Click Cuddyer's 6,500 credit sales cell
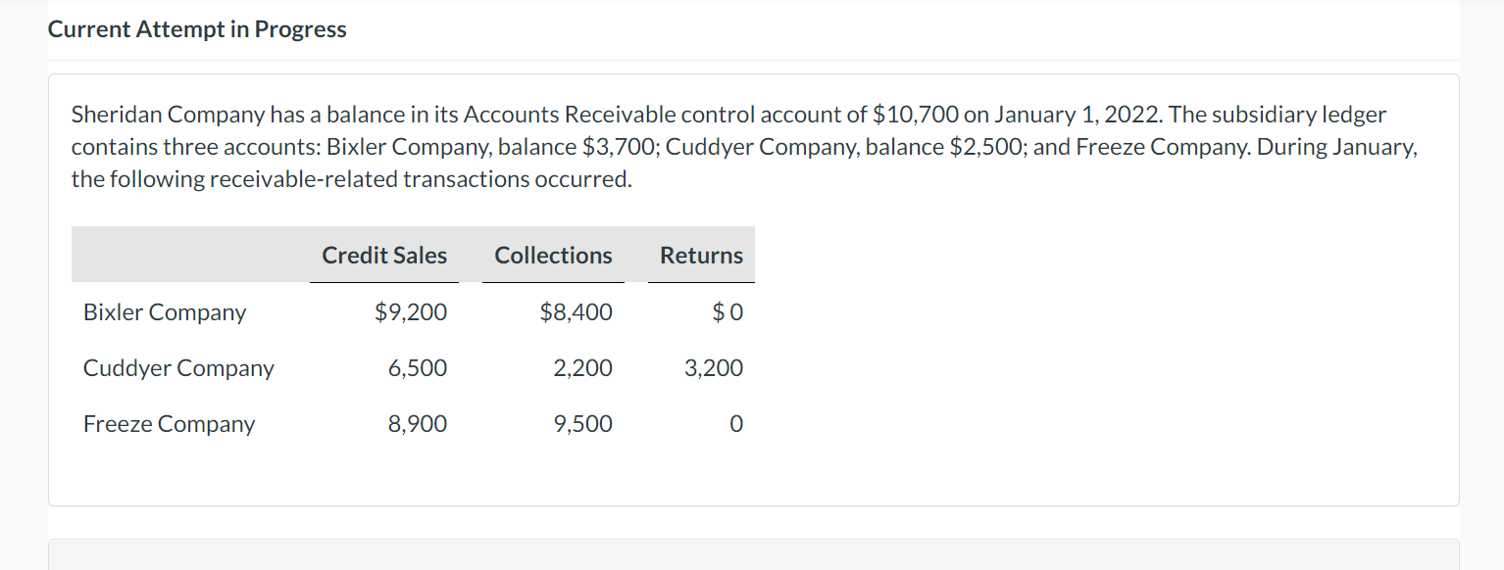This screenshot has height=570, width=1504. [x=418, y=368]
